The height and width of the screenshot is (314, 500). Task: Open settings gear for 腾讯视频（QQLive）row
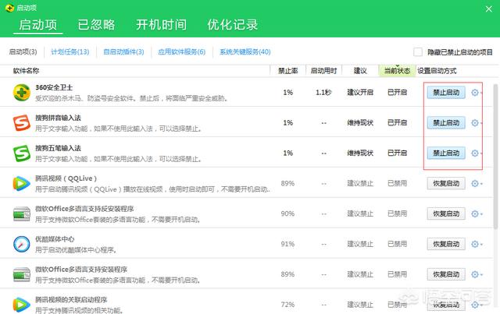click(x=475, y=184)
